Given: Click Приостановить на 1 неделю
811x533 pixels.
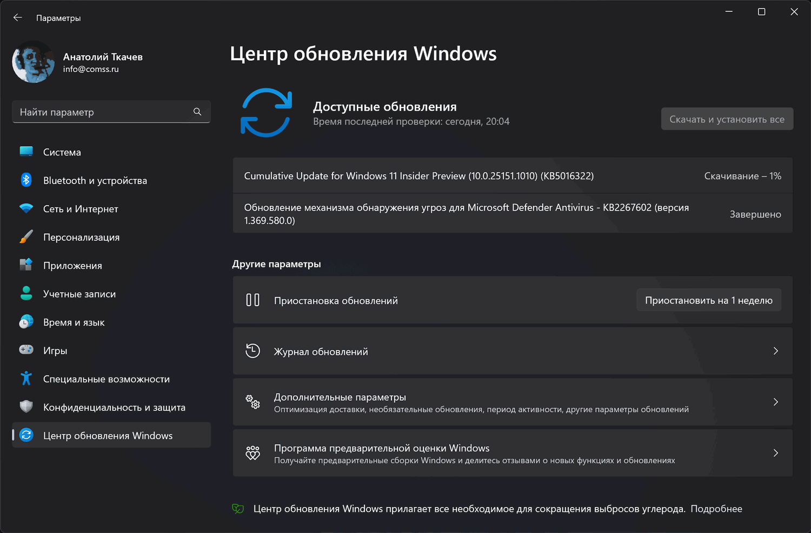Looking at the screenshot, I should click(708, 300).
